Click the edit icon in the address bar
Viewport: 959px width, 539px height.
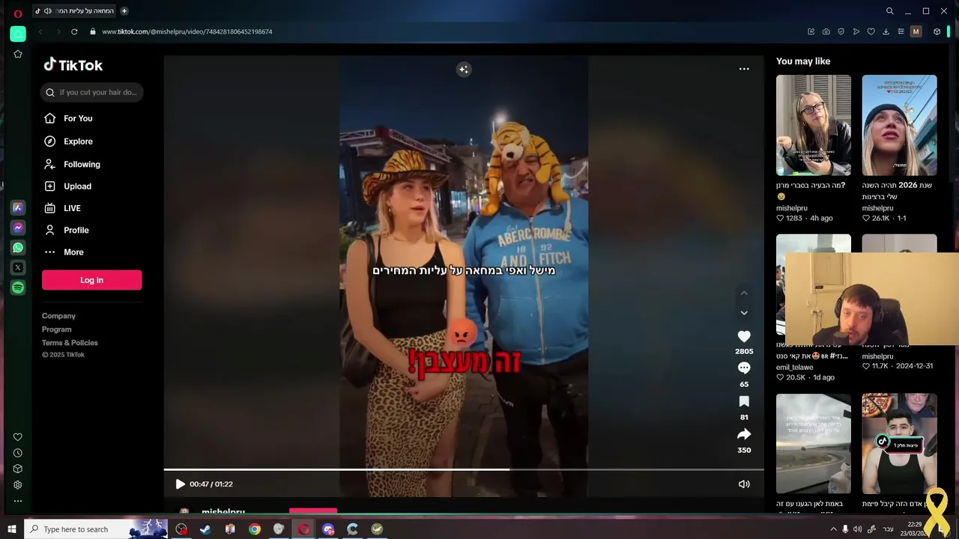coord(811,31)
